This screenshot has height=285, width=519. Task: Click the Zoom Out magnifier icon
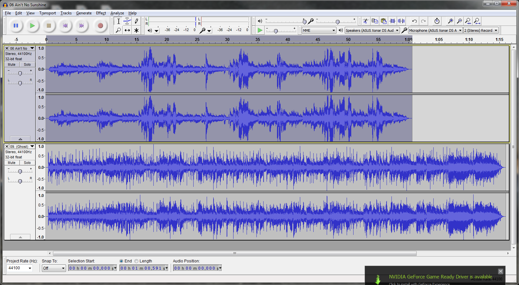tap(459, 21)
